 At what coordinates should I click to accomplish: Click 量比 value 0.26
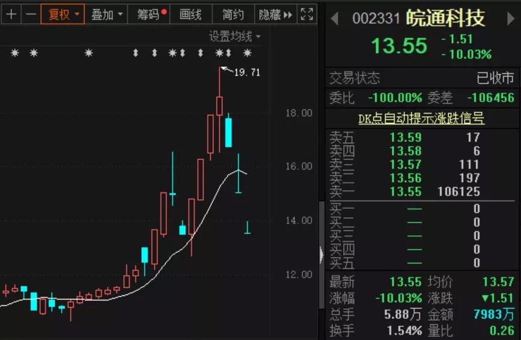(x=502, y=331)
